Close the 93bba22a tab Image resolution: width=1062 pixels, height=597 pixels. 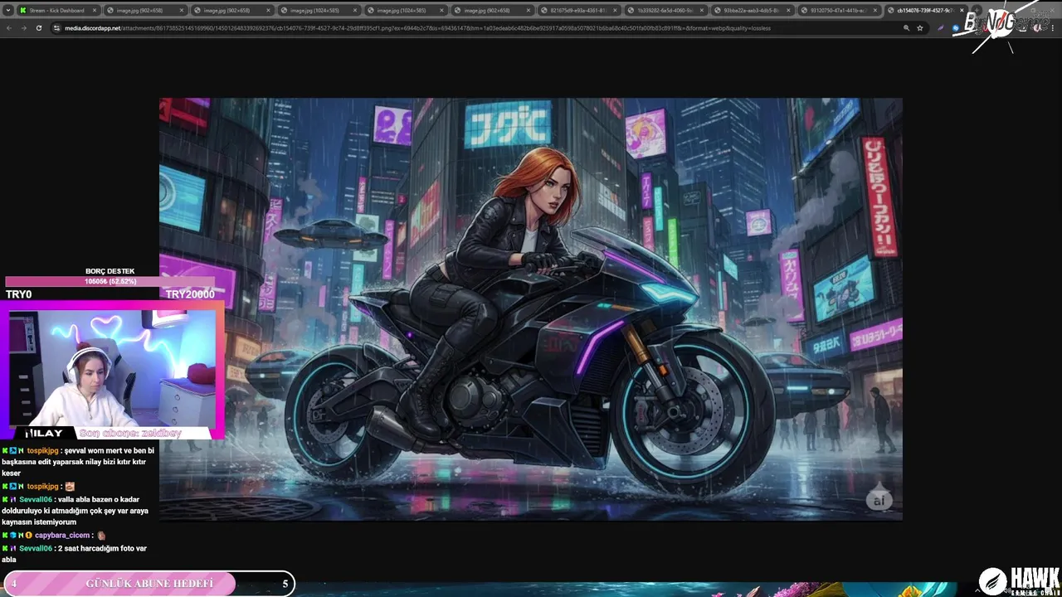[787, 11]
